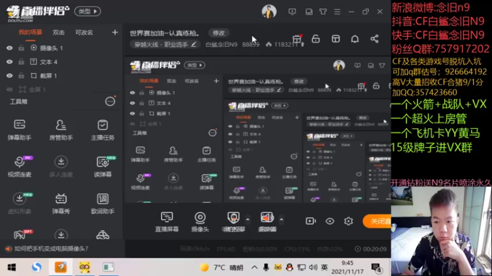Select the 摄像头 1 source row

pos(61,48)
